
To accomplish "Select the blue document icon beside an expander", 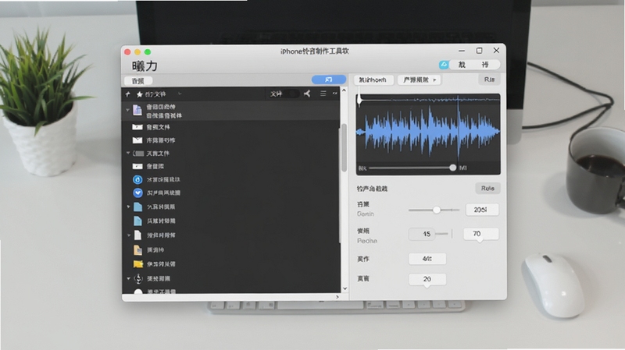I will pos(137,207).
